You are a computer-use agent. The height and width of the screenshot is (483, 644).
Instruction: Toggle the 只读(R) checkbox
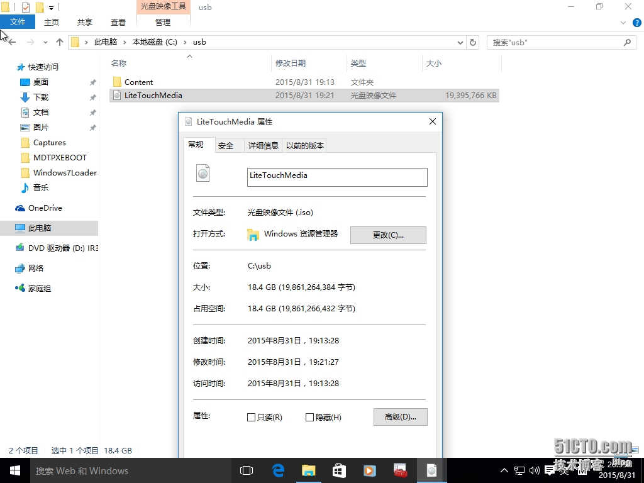click(x=252, y=418)
